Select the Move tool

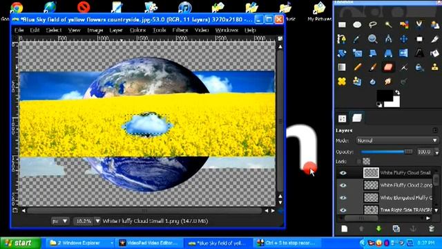(x=404, y=39)
